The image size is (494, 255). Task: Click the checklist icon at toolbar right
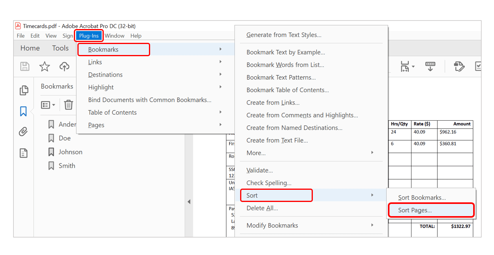(x=478, y=66)
